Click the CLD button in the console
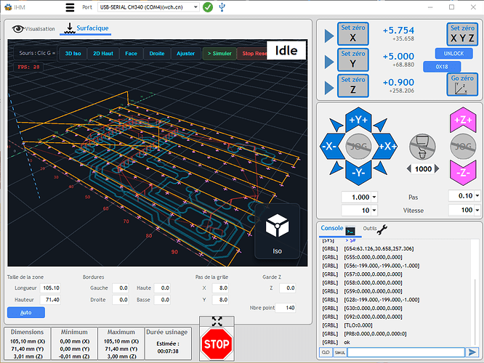 pyautogui.click(x=326, y=352)
